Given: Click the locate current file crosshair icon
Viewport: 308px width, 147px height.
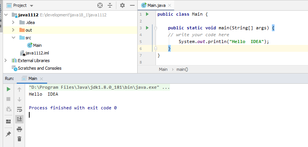Looking at the screenshot, I should click(x=100, y=5).
